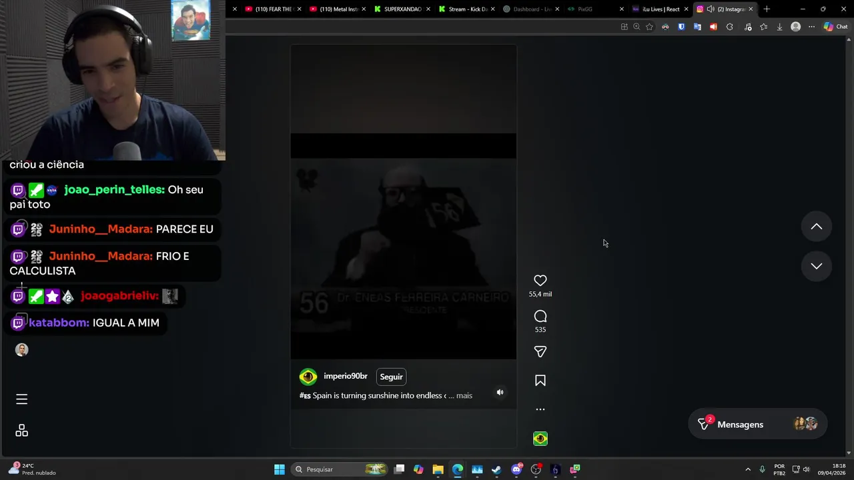Click the POR PTB2 language indicator
Viewport: 854px width, 480px height.
[x=779, y=469]
